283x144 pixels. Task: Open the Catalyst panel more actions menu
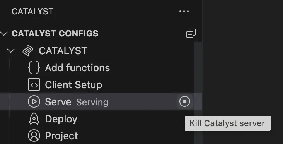pyautogui.click(x=184, y=11)
